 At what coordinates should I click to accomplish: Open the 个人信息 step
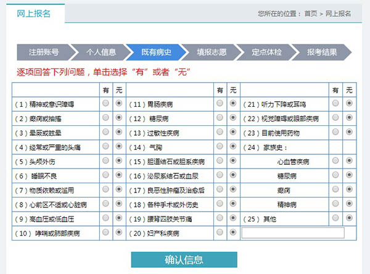(101, 52)
